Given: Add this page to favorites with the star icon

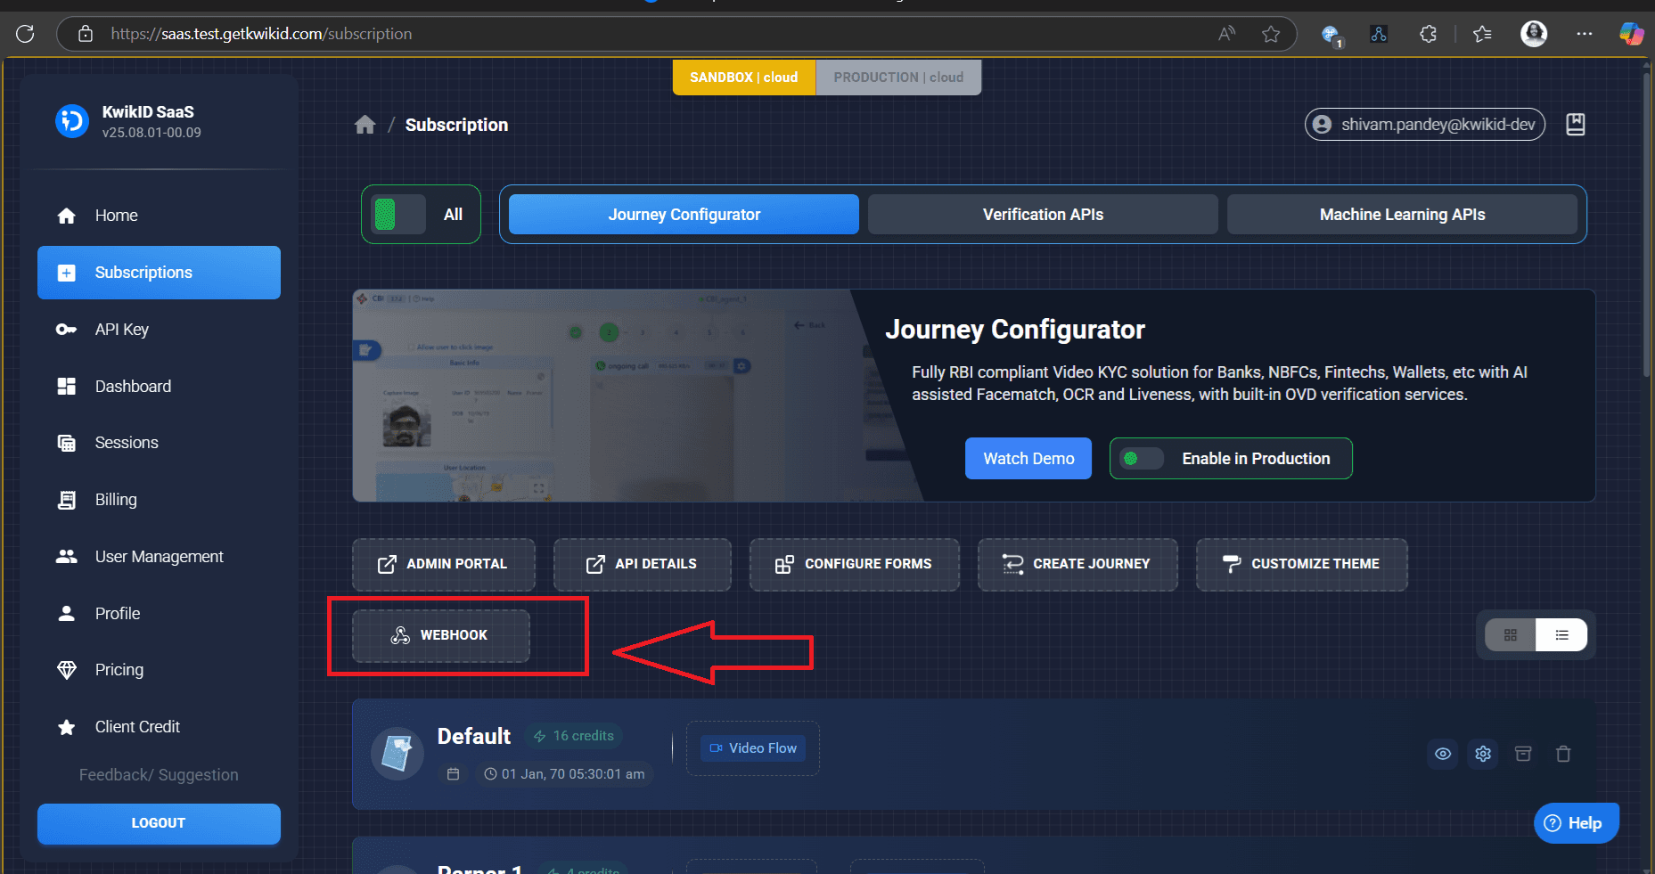Looking at the screenshot, I should pyautogui.click(x=1271, y=34).
